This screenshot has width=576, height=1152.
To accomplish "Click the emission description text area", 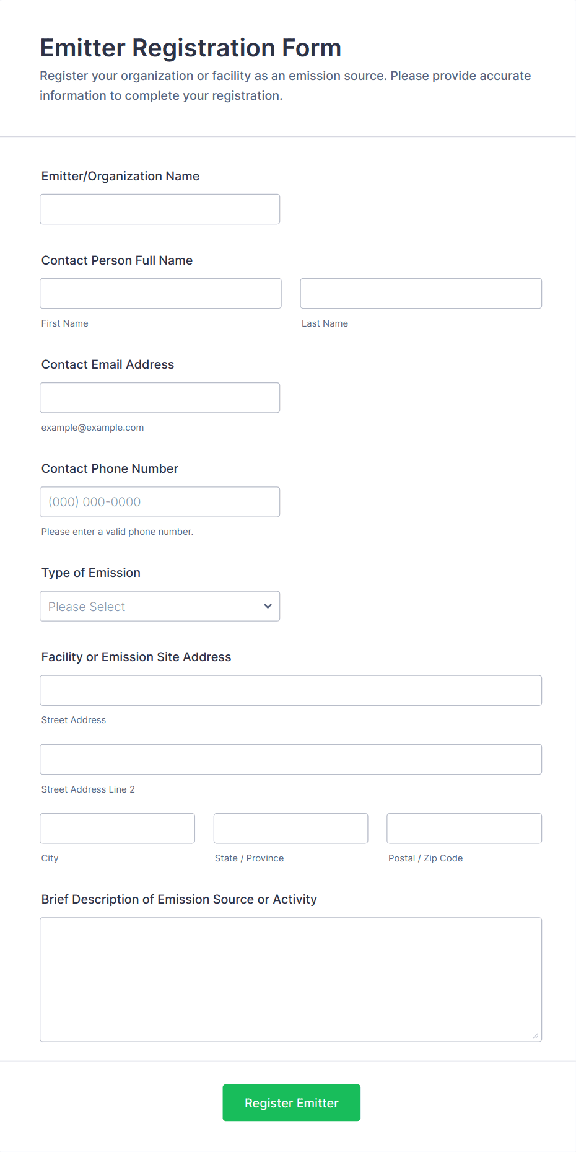I will (x=290, y=979).
